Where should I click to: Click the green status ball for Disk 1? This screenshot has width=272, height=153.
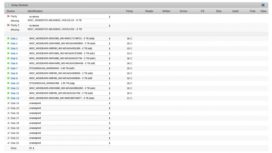point(8,38)
